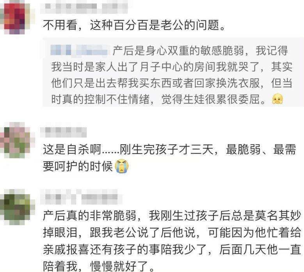Click the line 掉眼泪，跟我老公说了后他说
The height and width of the screenshot is (272, 304).
(x=172, y=232)
